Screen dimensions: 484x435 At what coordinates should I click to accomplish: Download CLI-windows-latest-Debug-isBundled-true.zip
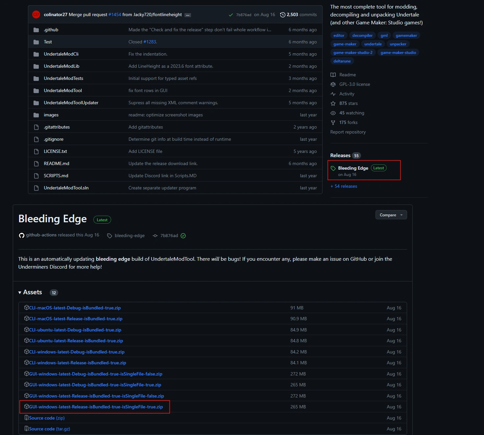pyautogui.click(x=77, y=352)
